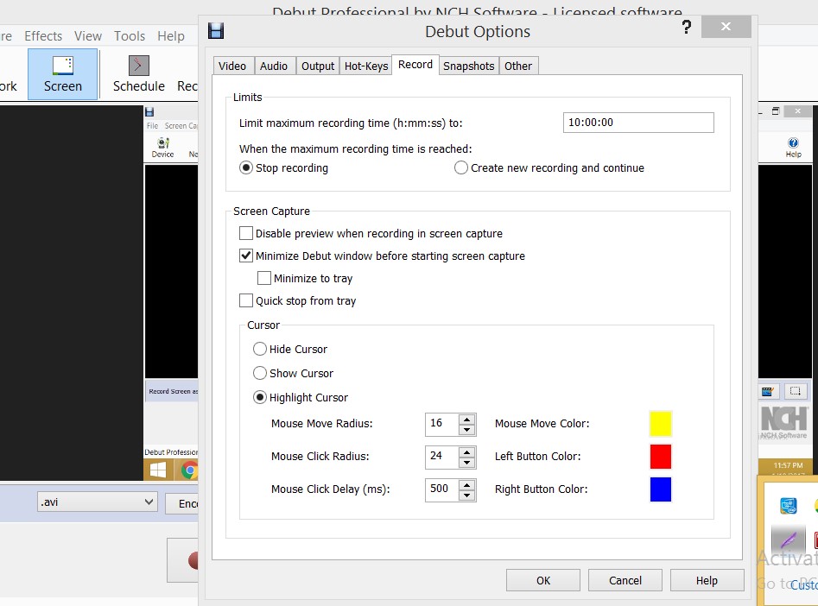Open the Schedule toolbar icon
818x606 pixels.
(x=139, y=74)
